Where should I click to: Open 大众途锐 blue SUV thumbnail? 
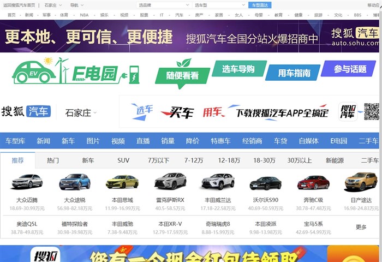[75, 181]
